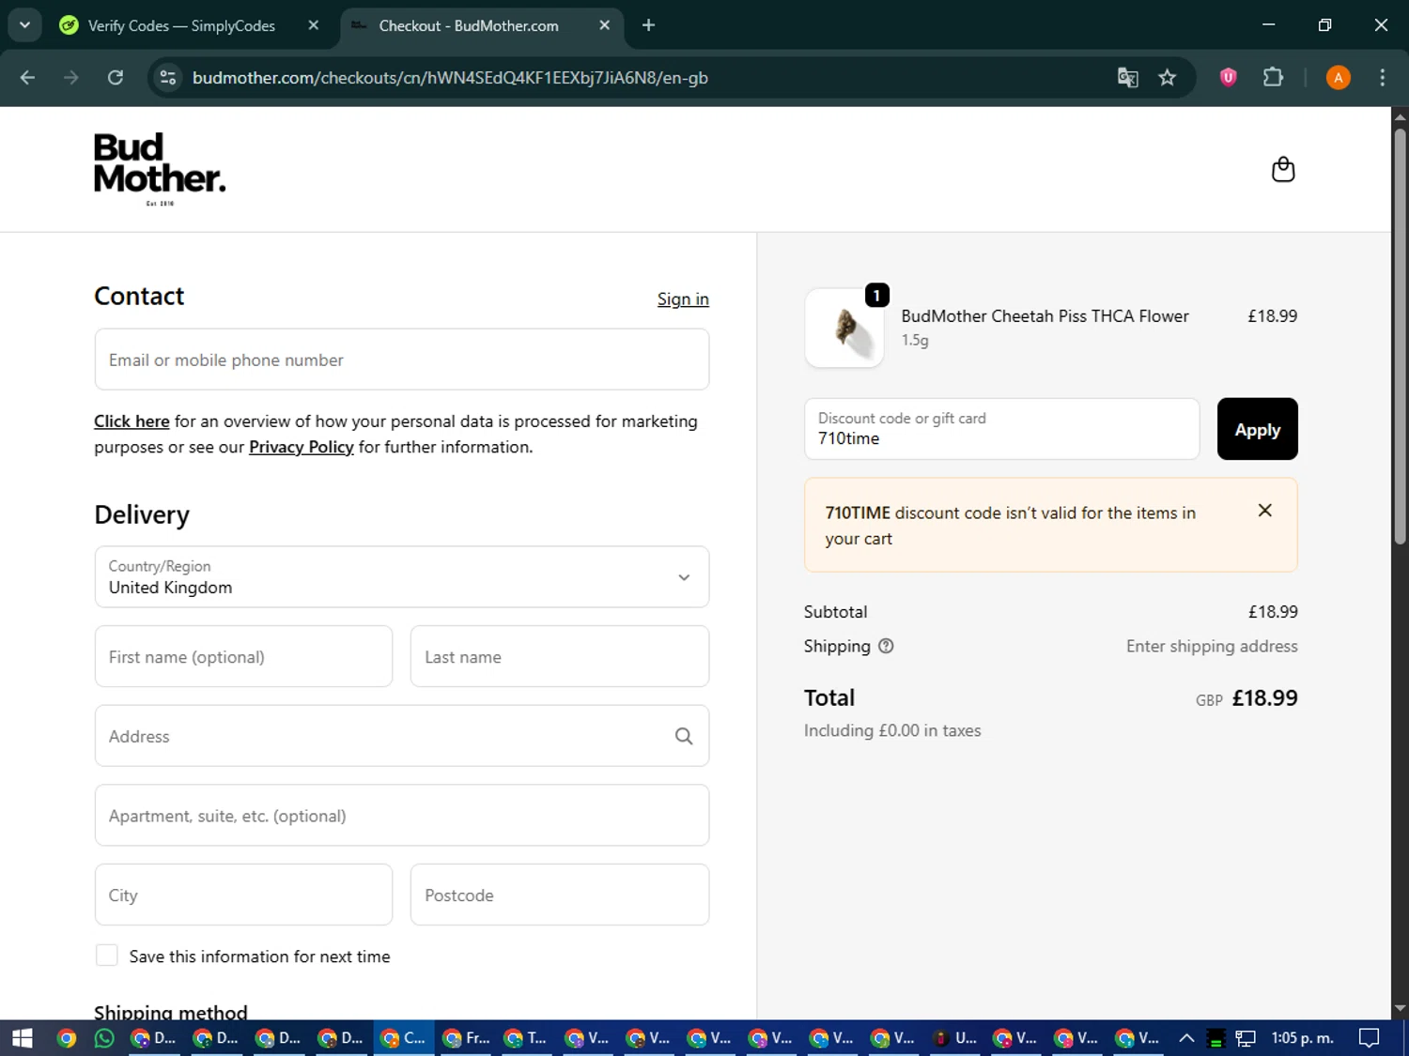The width and height of the screenshot is (1409, 1056).
Task: Show hidden system tray icons
Action: coord(1186,1038)
